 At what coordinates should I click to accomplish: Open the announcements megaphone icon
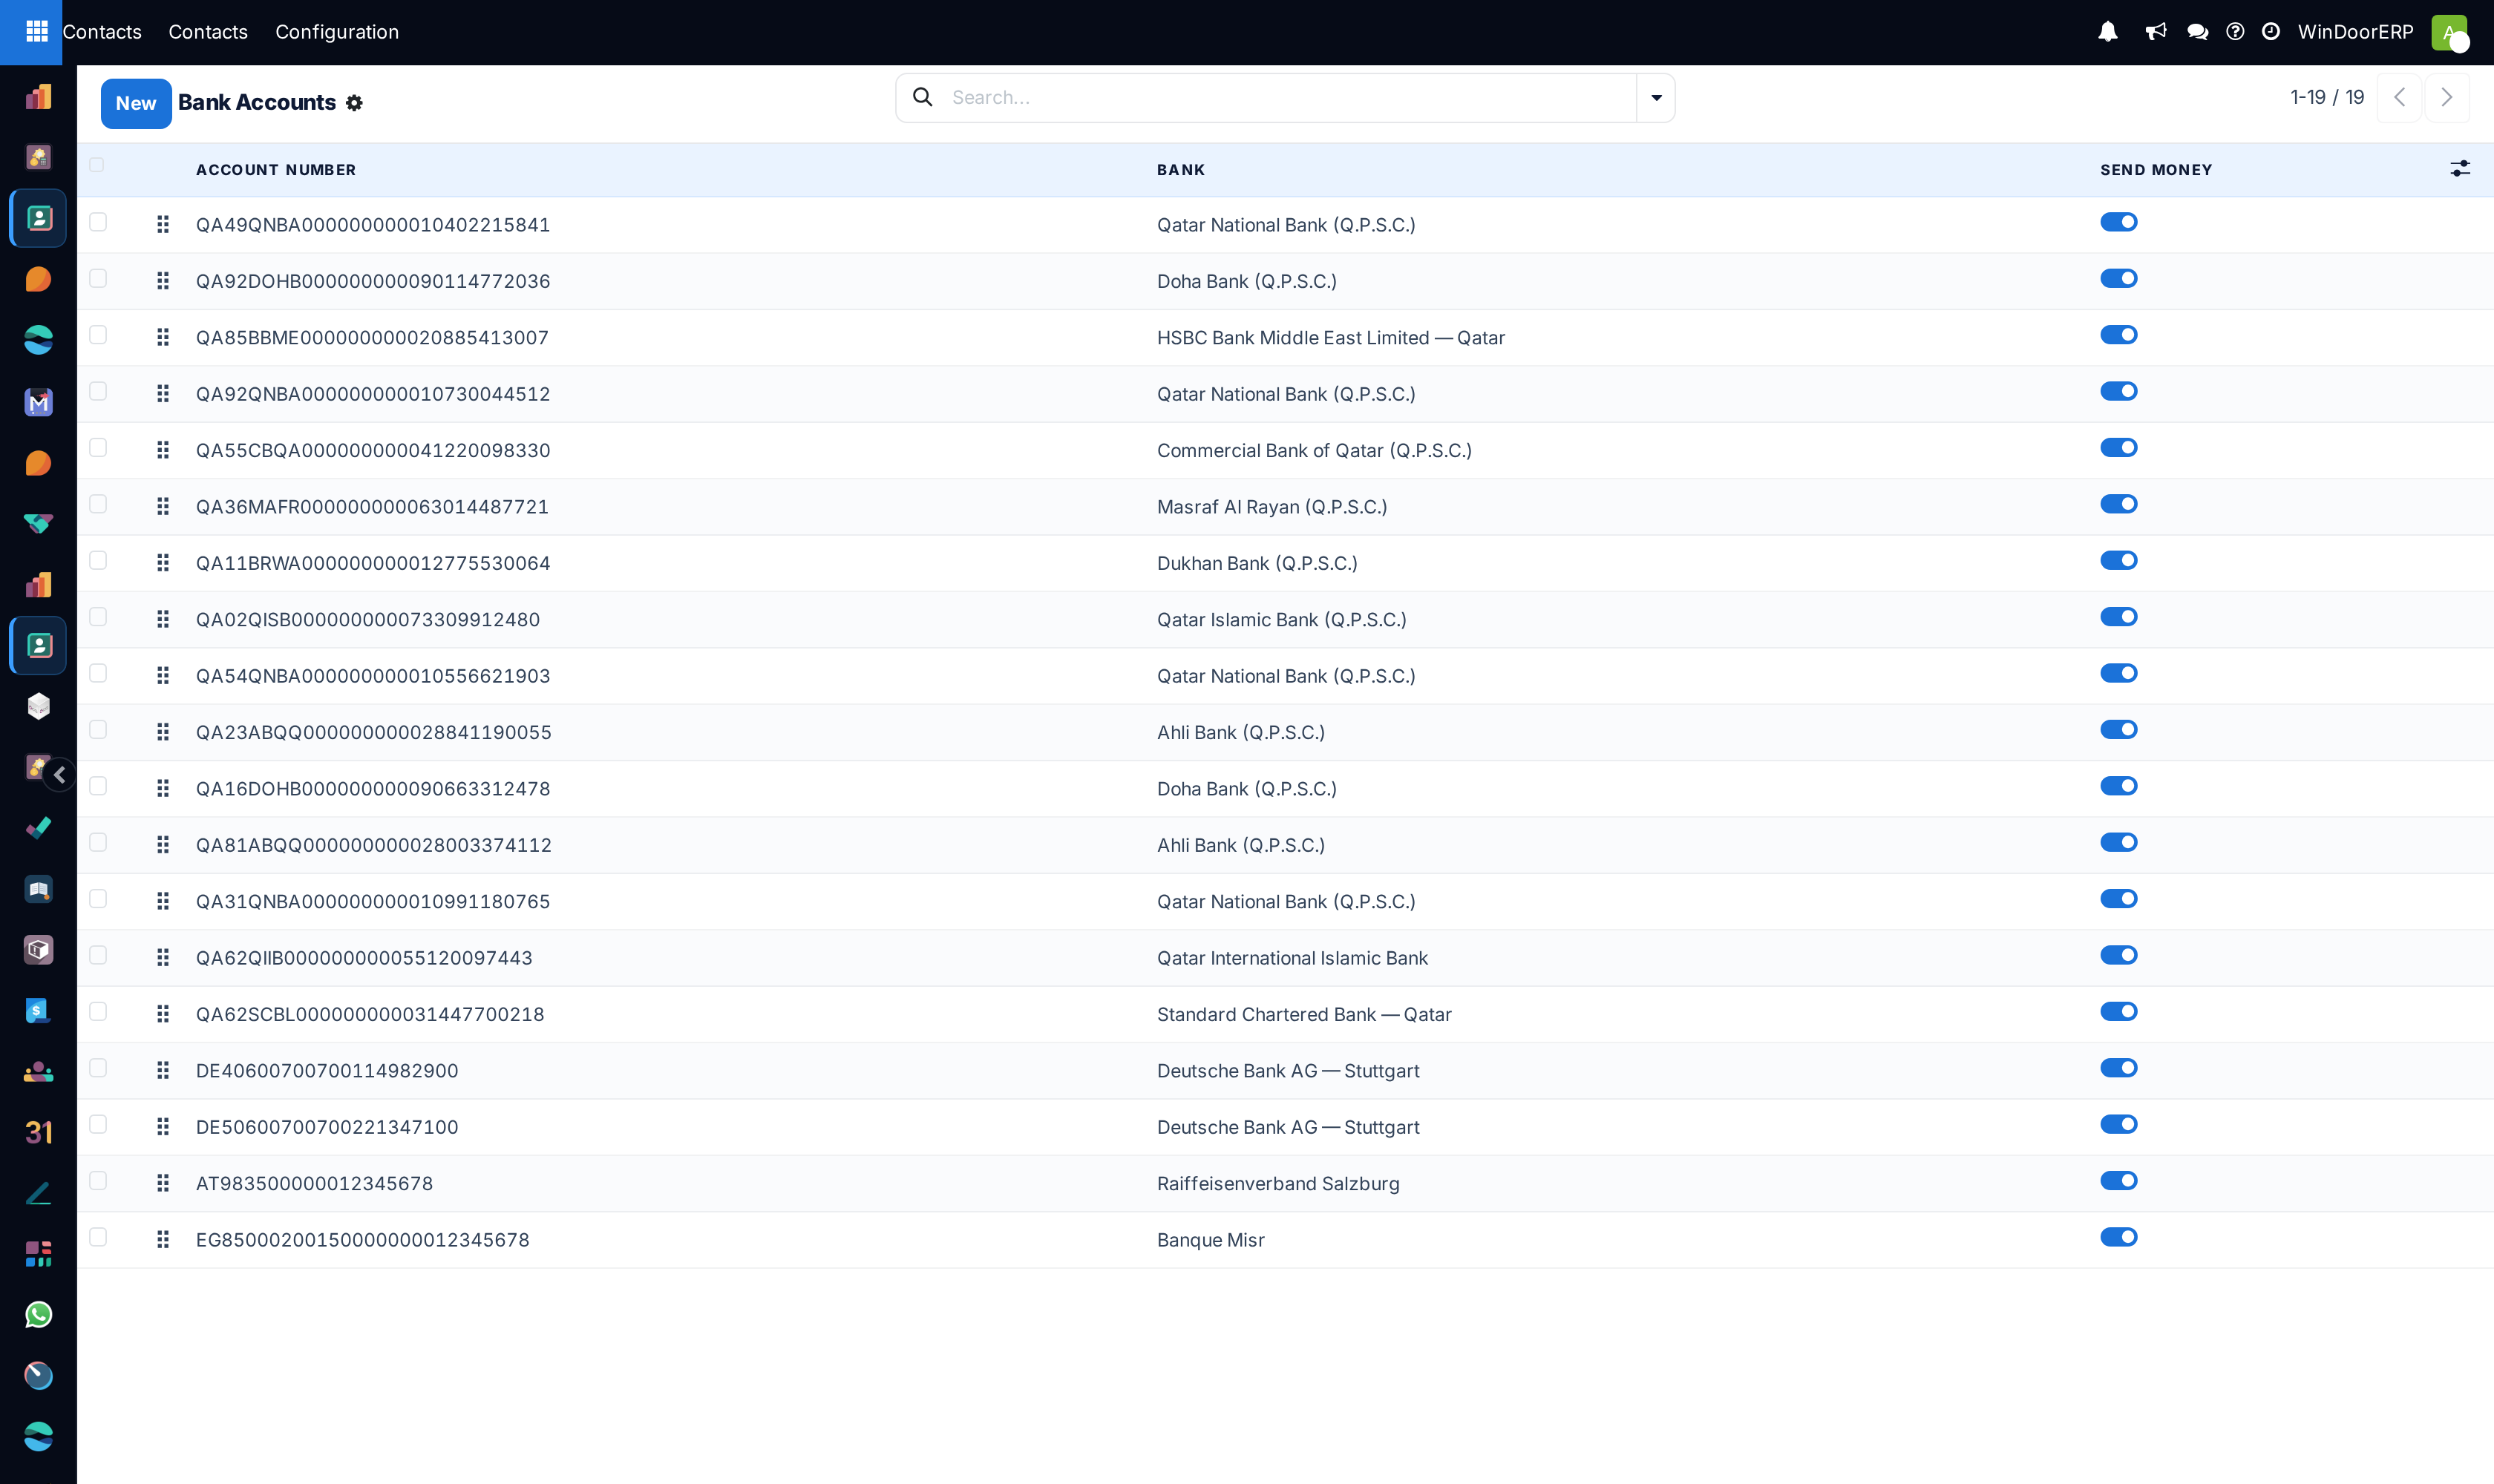pyautogui.click(x=2156, y=32)
